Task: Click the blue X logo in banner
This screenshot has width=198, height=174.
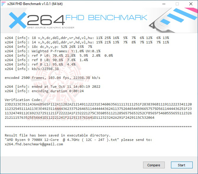Action: (18, 20)
